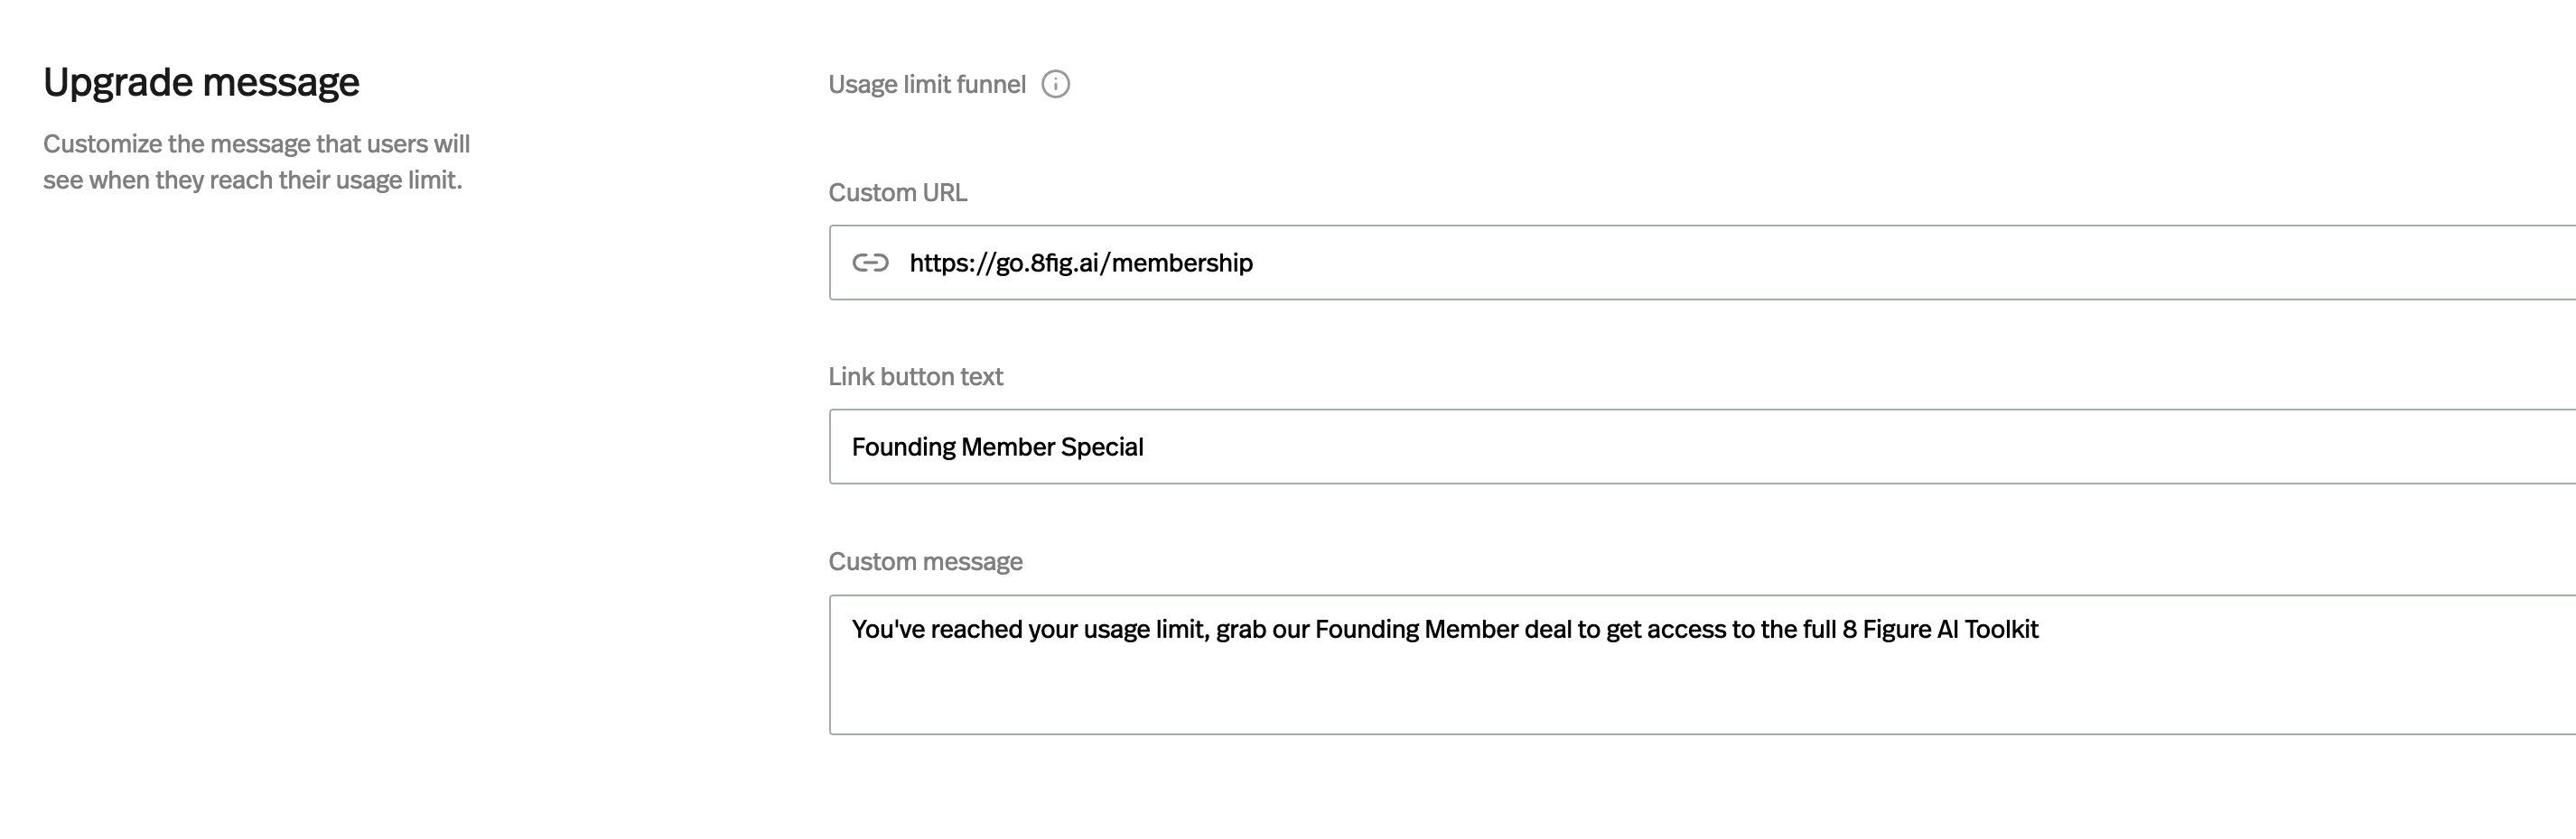Click the 'Founding Member Special' text
Screen dimensions: 2576x839
click(997, 447)
